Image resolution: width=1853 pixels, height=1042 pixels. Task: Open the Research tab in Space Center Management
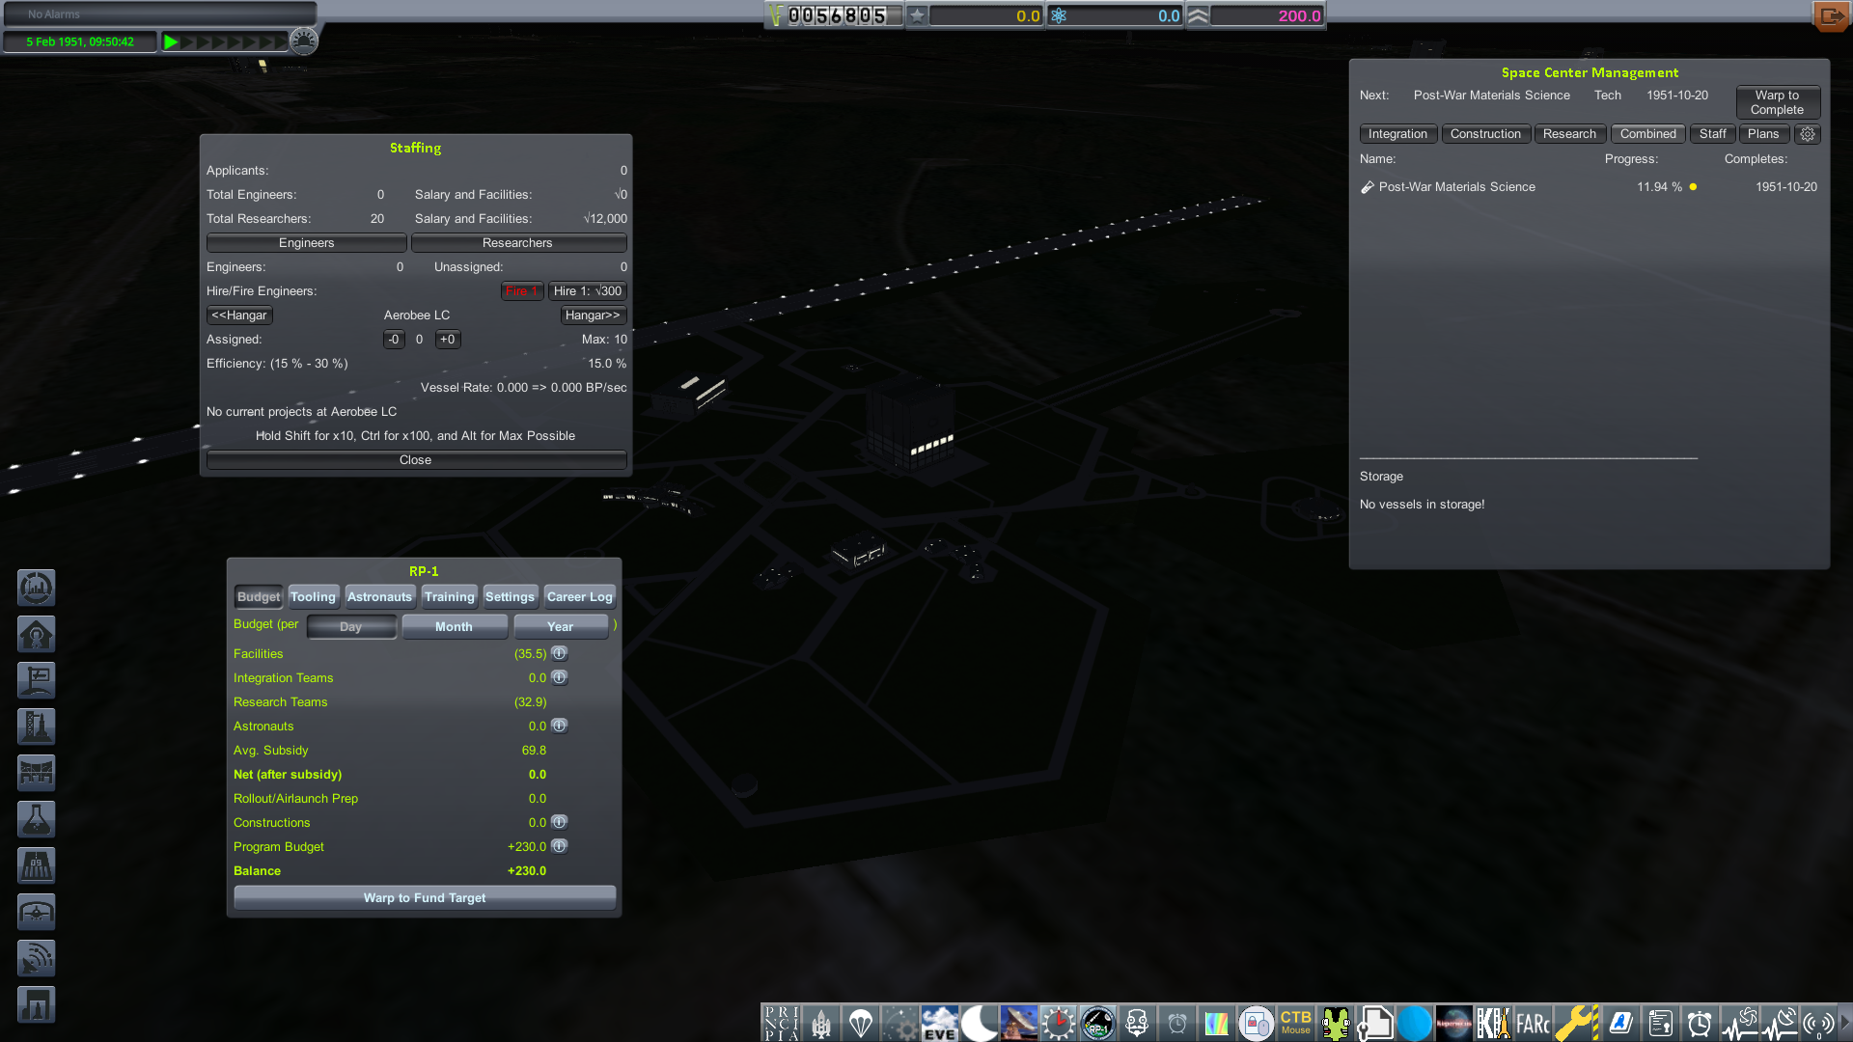point(1568,134)
